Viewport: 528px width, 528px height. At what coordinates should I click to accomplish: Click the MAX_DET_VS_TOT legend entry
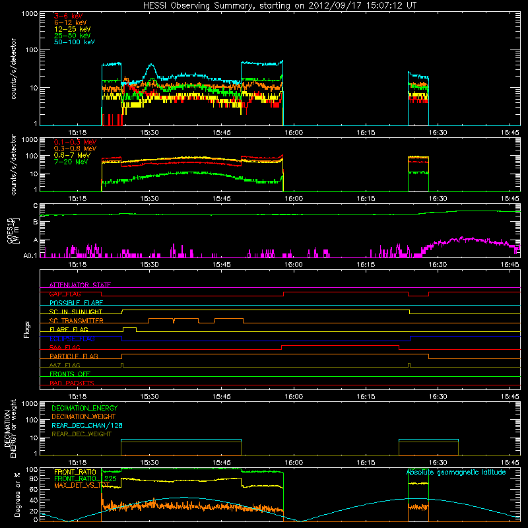(82, 485)
